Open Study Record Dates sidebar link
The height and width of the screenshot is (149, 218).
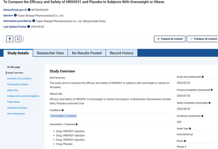[x=17, y=108]
